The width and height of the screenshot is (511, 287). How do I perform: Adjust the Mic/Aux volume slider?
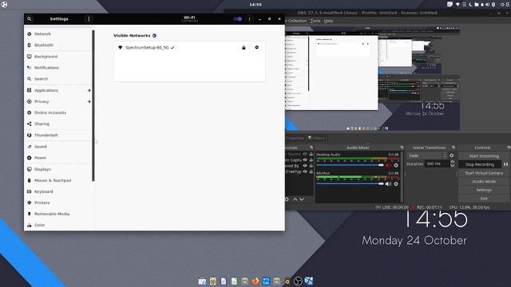(350, 184)
